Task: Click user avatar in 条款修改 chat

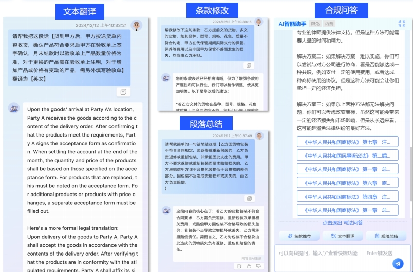Action: point(259,22)
